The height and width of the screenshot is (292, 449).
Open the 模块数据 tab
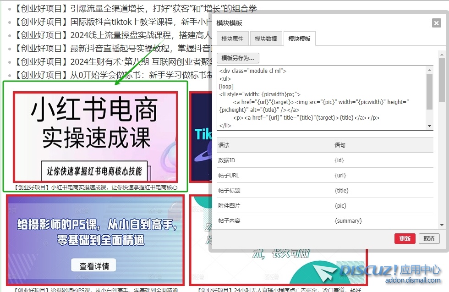(266, 39)
